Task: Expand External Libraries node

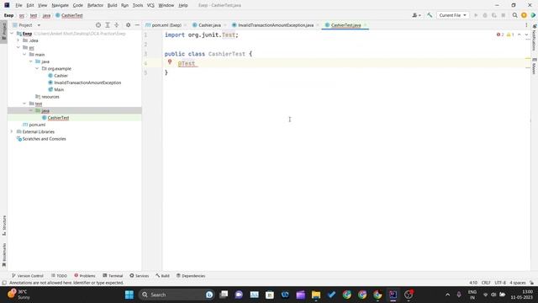Action: 12,132
